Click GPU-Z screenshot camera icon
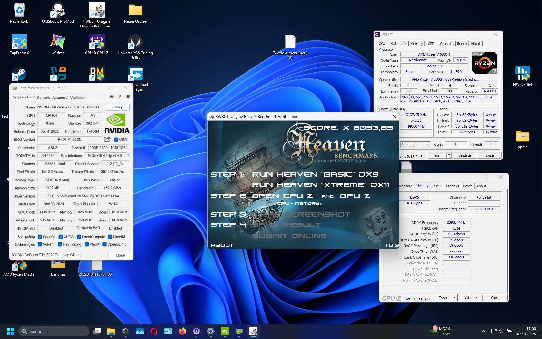 tap(112, 97)
